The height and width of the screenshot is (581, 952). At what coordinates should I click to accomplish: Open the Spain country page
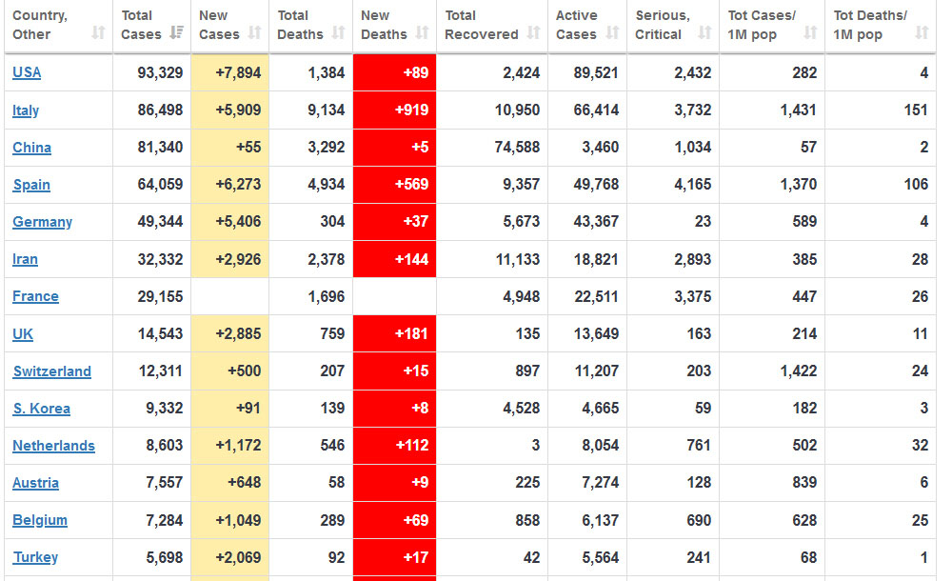(31, 185)
